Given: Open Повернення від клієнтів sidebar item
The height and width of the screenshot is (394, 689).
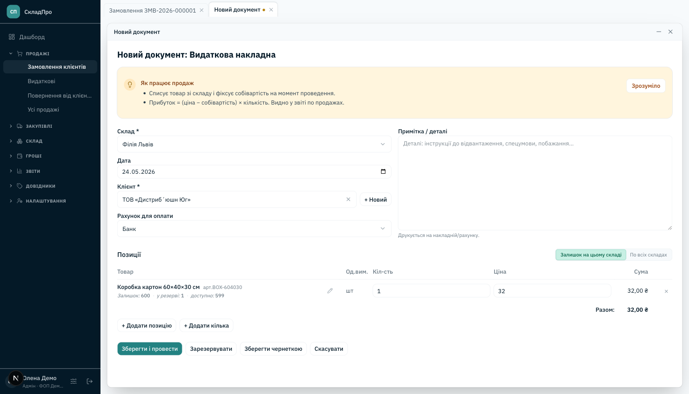Looking at the screenshot, I should (x=50, y=96).
